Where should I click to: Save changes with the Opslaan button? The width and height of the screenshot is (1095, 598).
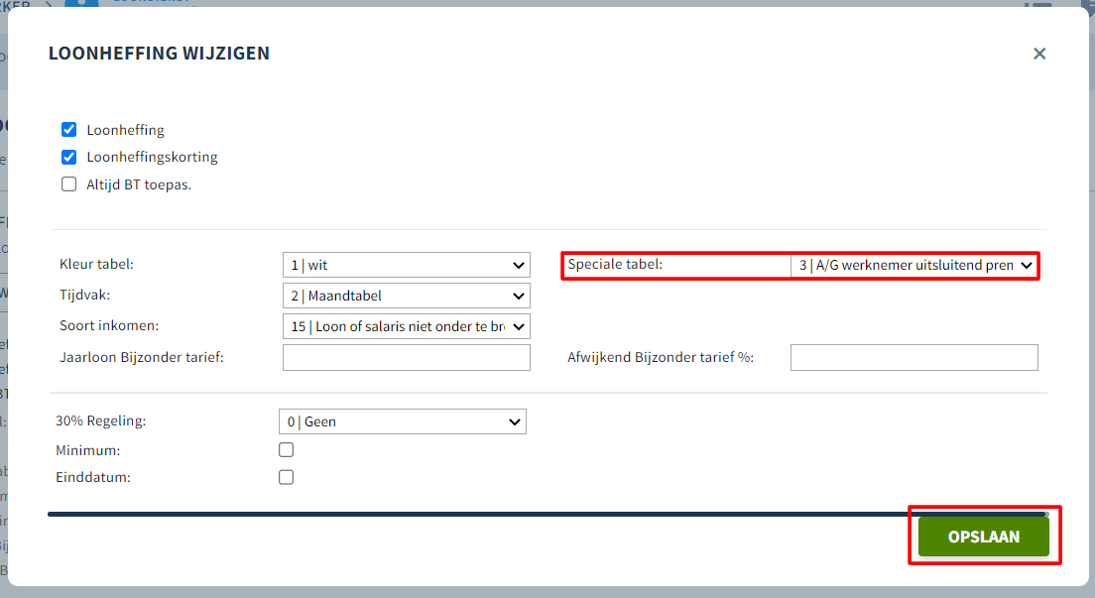click(983, 537)
